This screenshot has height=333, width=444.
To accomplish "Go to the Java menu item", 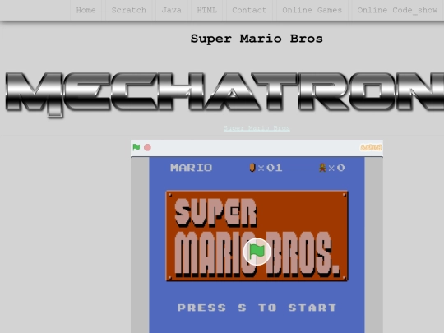I will tap(171, 10).
